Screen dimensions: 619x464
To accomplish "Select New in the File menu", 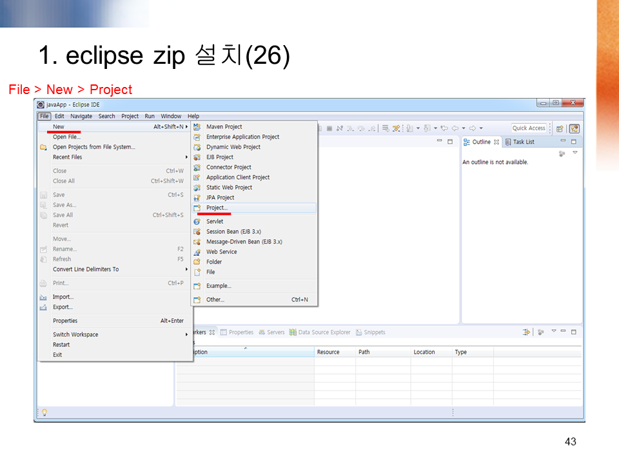I will pyautogui.click(x=114, y=127).
